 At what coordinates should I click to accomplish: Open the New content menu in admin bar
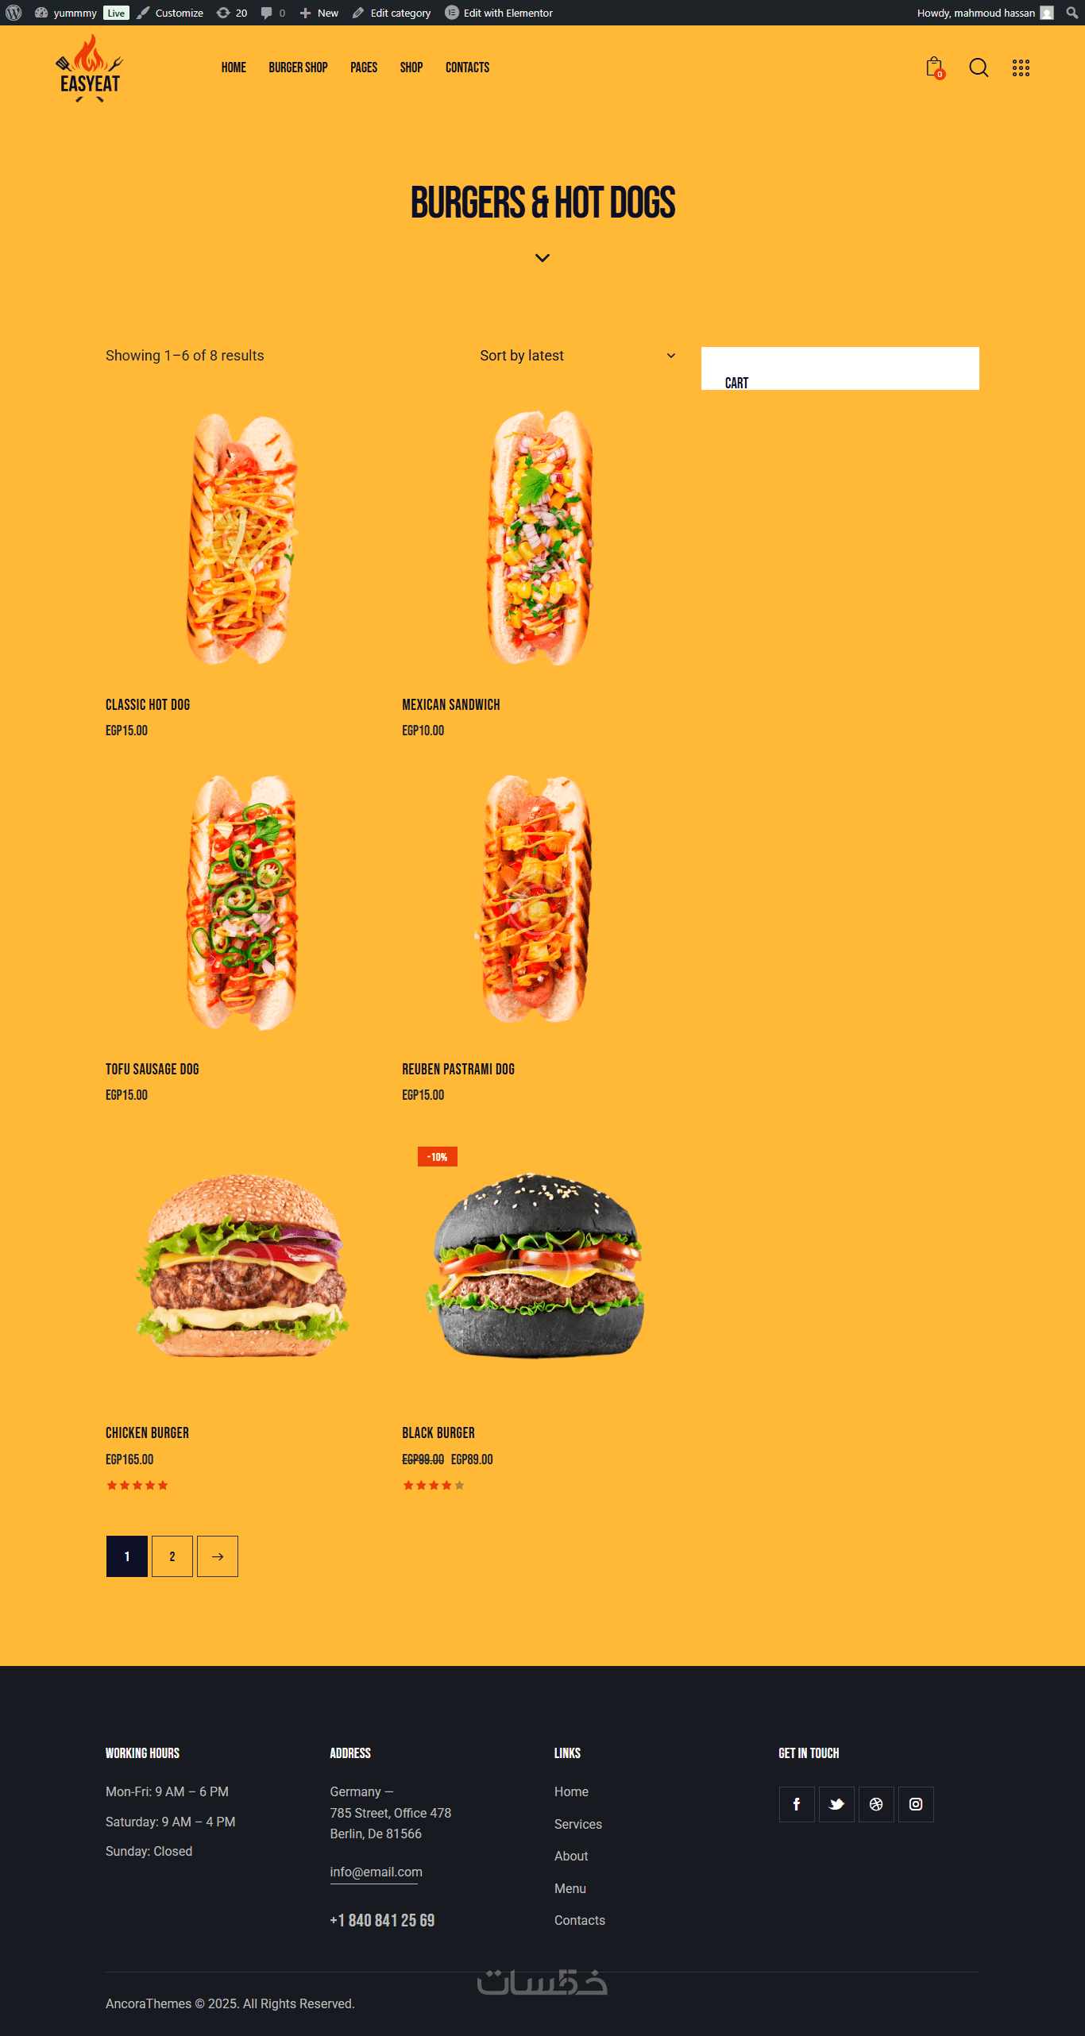[319, 13]
